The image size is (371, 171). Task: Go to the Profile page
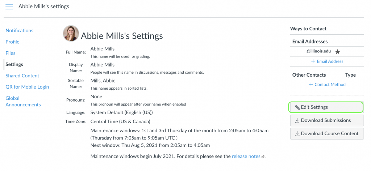point(12,42)
